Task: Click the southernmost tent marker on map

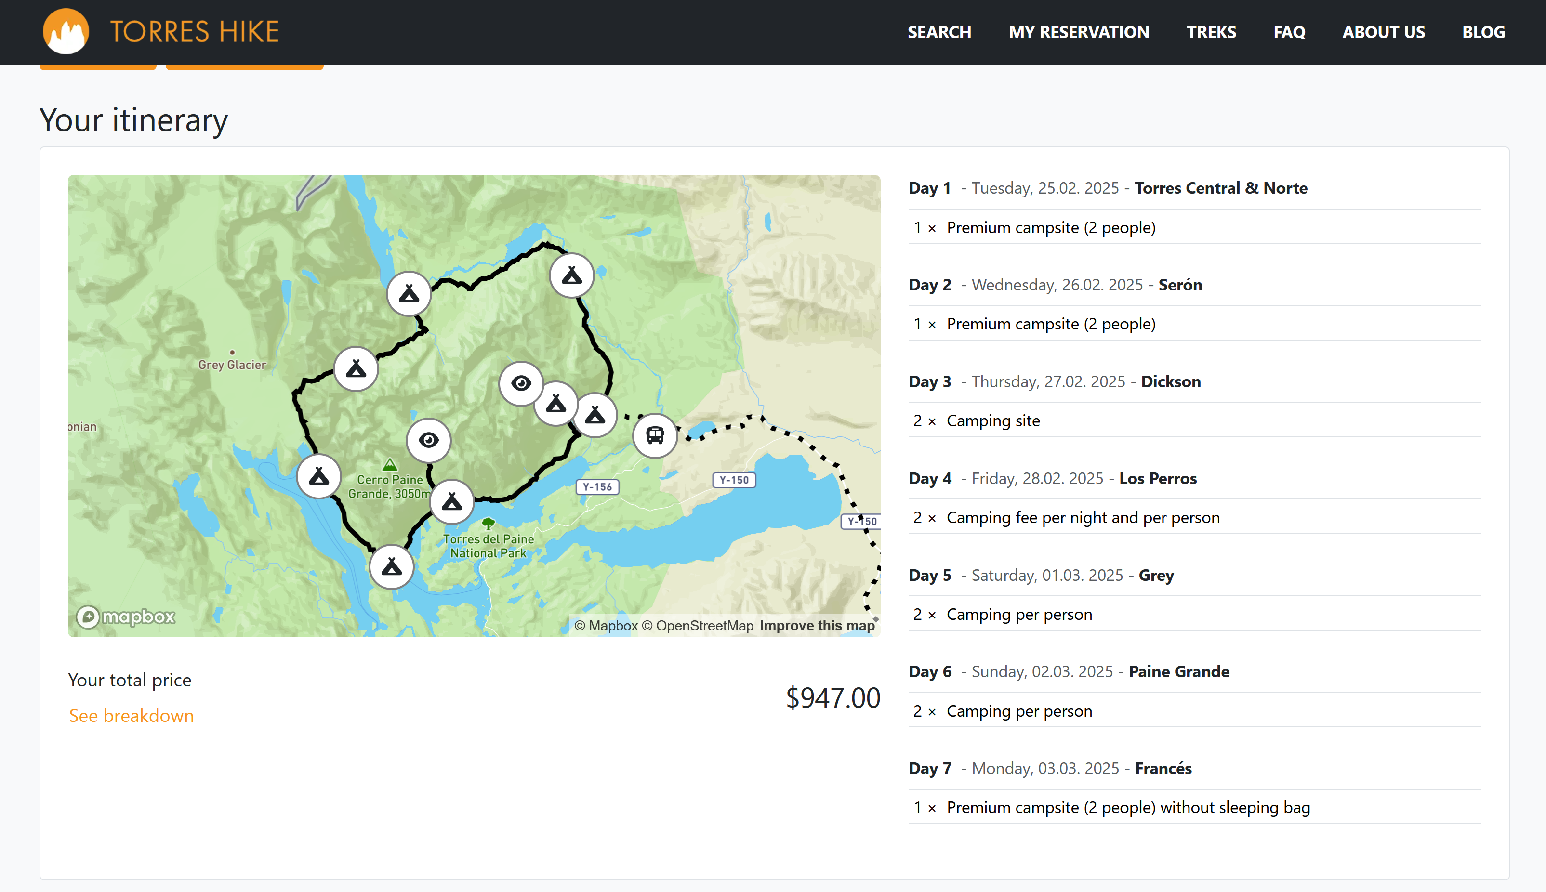Action: coord(392,567)
